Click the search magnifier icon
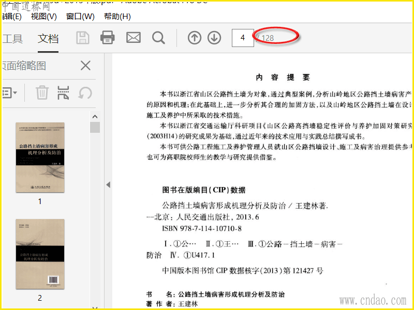The width and height of the screenshot is (414, 310). [158, 38]
